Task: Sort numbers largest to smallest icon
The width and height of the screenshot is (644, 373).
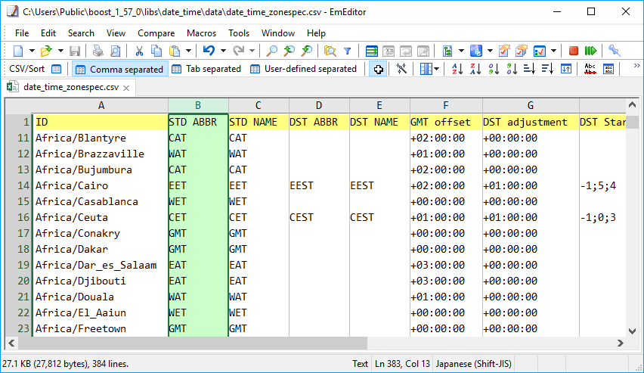Action: pos(512,69)
